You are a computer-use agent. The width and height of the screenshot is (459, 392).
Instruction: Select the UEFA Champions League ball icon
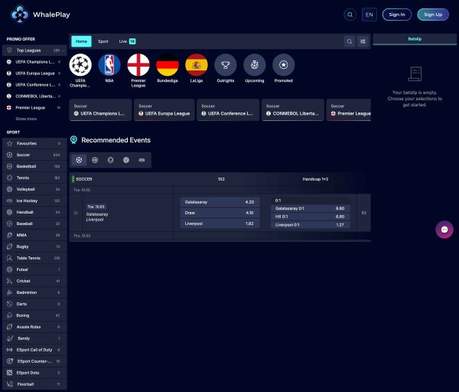[80, 65]
